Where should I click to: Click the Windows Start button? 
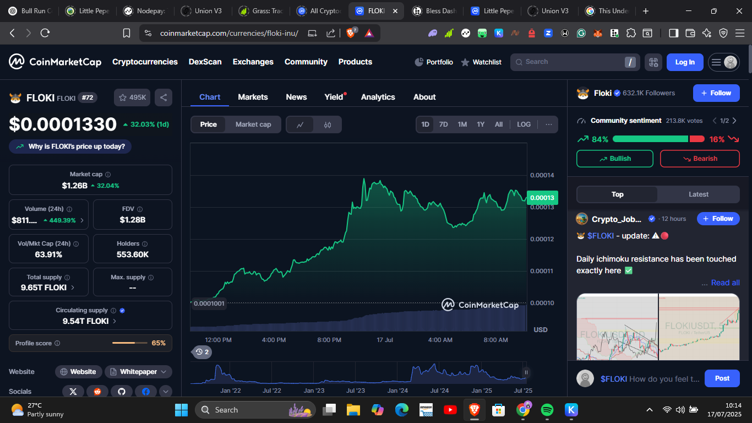point(181,410)
